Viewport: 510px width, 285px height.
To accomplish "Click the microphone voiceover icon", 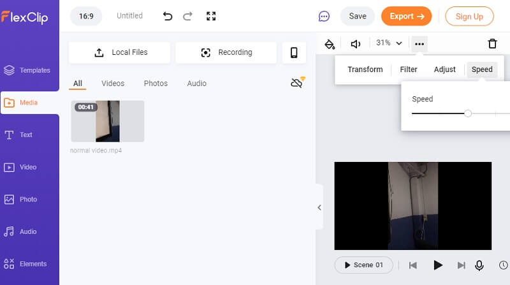I will click(479, 265).
